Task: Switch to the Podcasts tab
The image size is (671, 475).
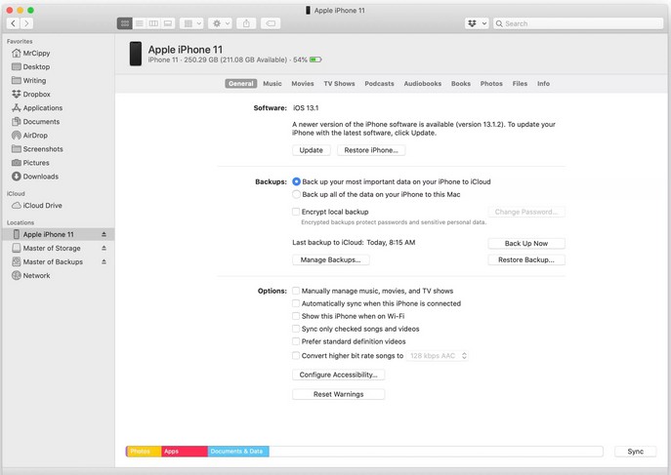Action: 379,83
